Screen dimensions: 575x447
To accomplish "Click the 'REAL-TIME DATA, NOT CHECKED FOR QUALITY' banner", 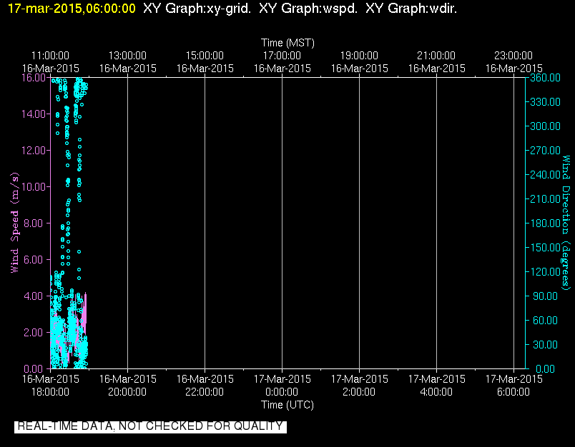I will (x=150, y=426).
